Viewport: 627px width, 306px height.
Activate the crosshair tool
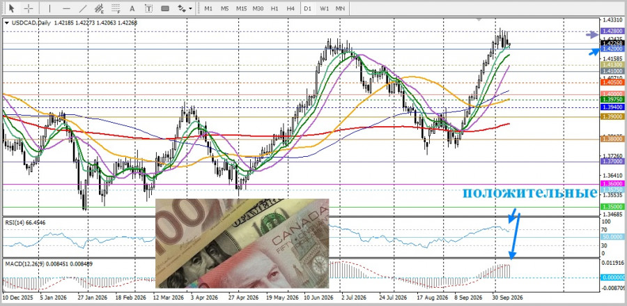pos(29,8)
